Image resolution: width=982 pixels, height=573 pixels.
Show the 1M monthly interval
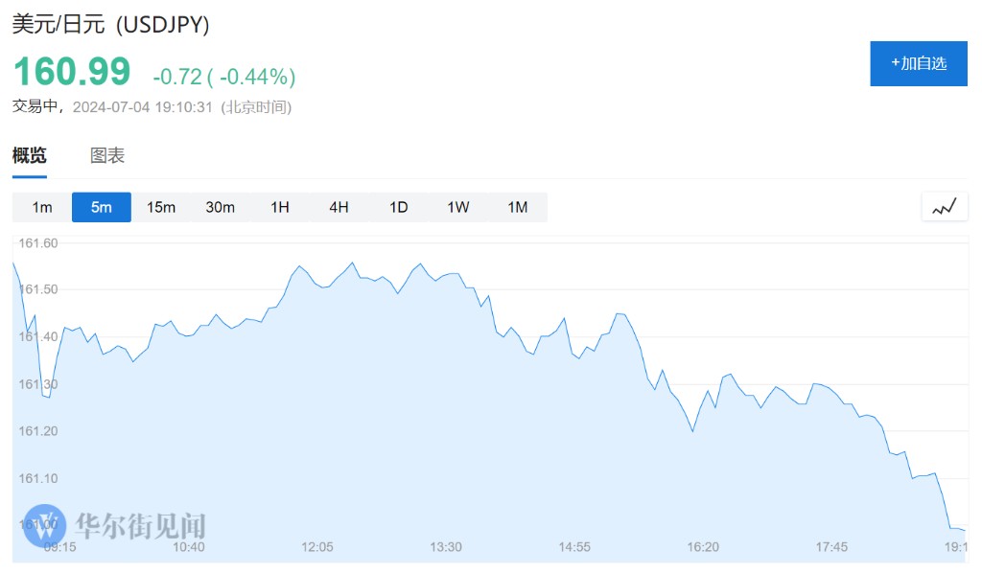point(518,207)
